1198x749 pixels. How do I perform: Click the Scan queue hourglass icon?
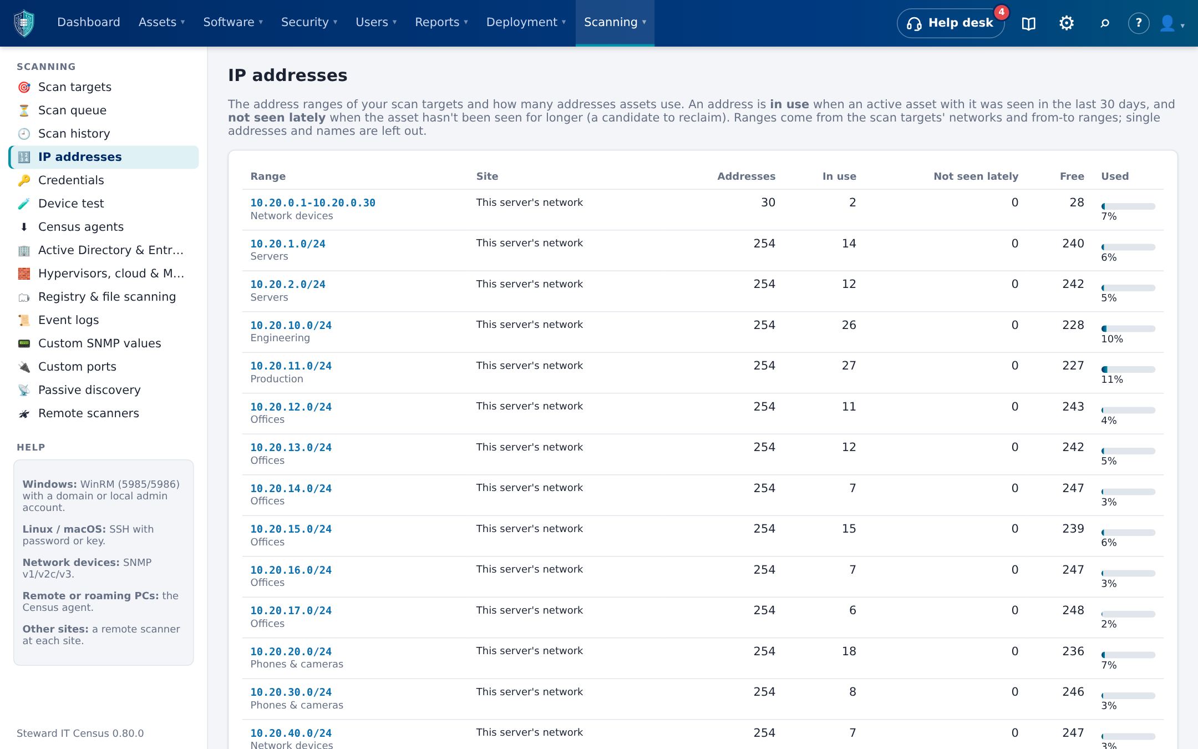[24, 110]
